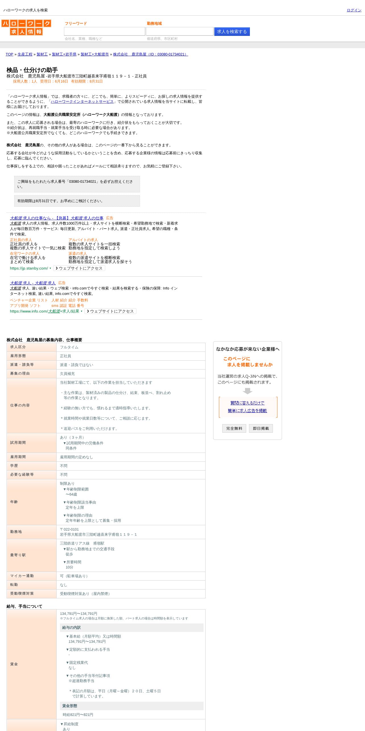Click the 採用人数：1人 text
This screenshot has height=731, width=365.
25,81
